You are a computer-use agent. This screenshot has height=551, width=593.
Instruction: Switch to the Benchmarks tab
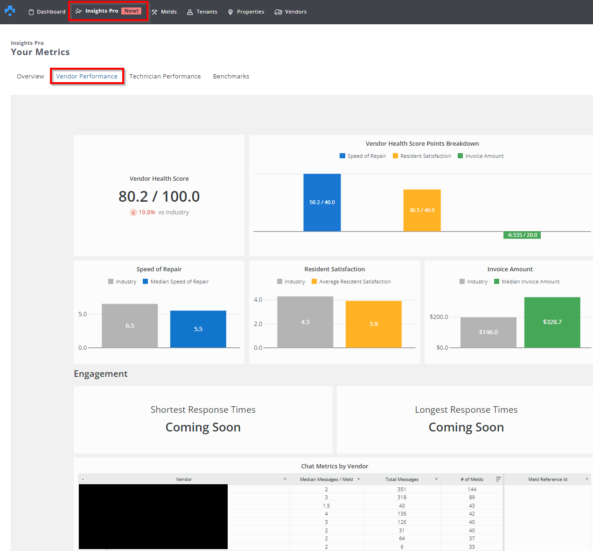click(x=231, y=76)
